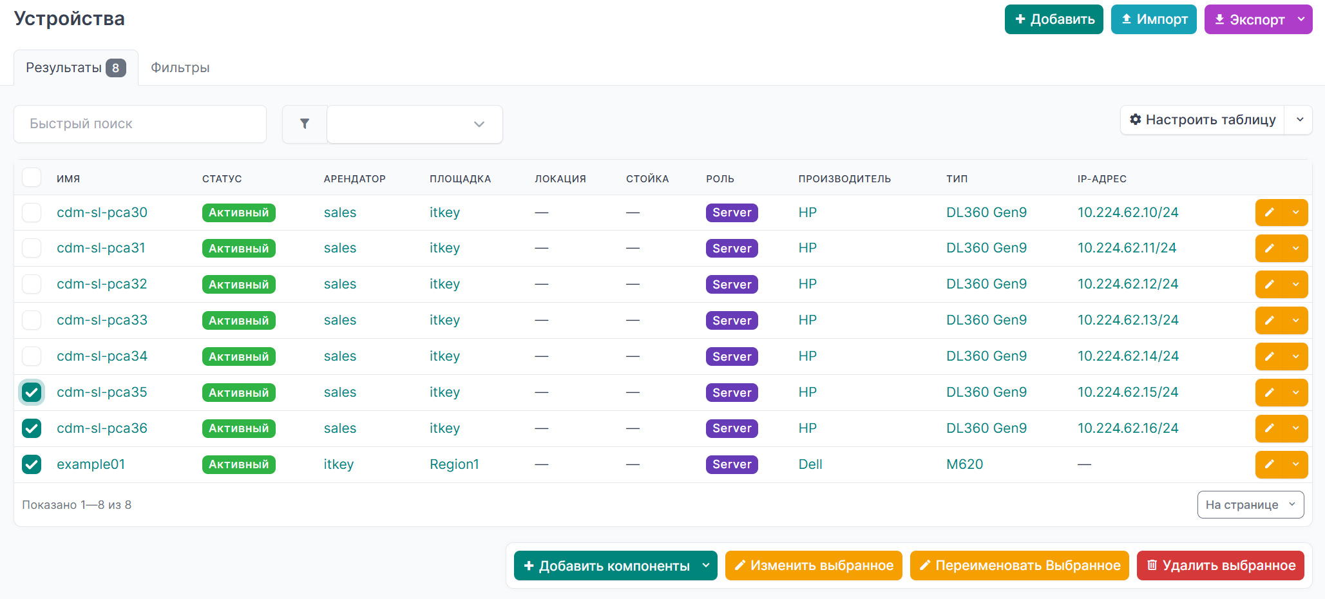This screenshot has height=599, width=1325.
Task: Toggle the select-all checkbox in header
Action: [32, 177]
